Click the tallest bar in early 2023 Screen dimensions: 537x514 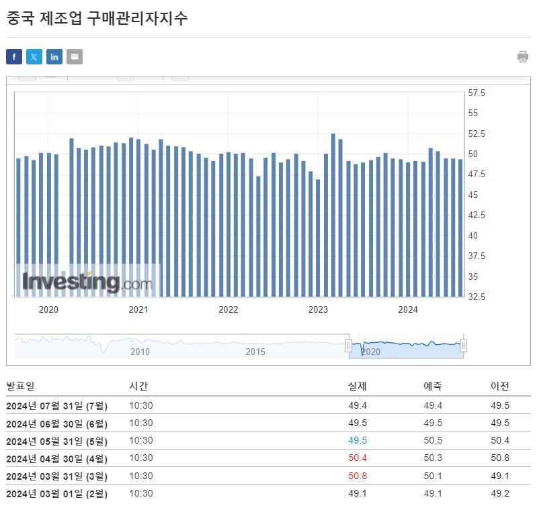(x=333, y=215)
